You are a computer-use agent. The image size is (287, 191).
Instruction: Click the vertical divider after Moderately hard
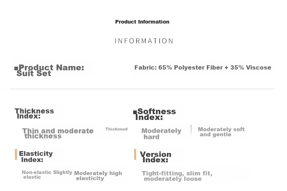(191, 130)
